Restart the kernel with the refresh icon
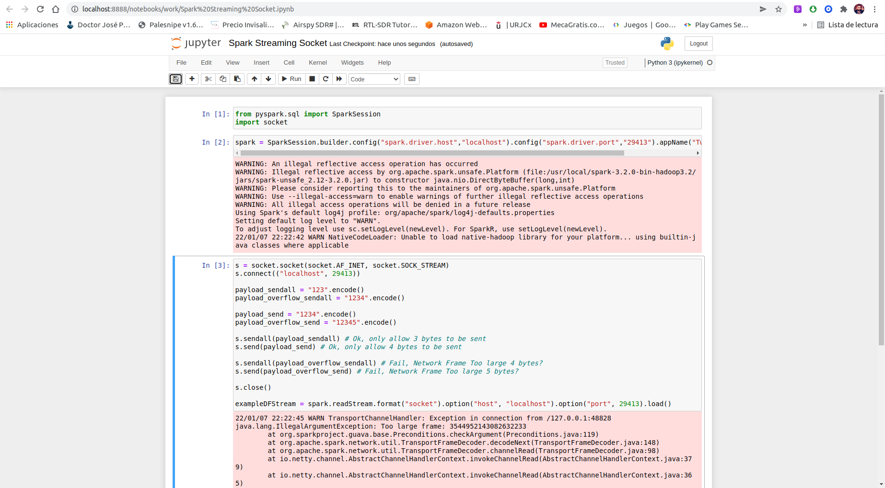Viewport: 885px width, 488px height. [326, 79]
